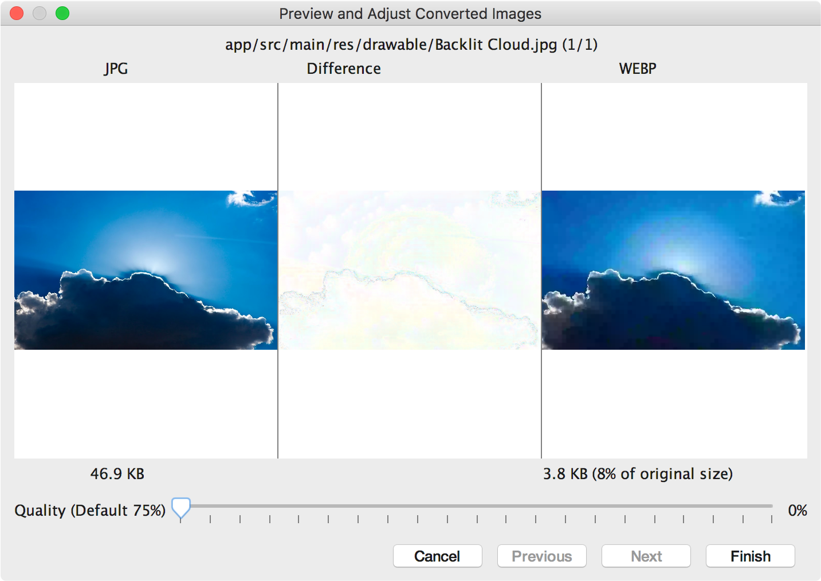The width and height of the screenshot is (821, 581).
Task: Click the 0% quality indicator
Action: 798,510
